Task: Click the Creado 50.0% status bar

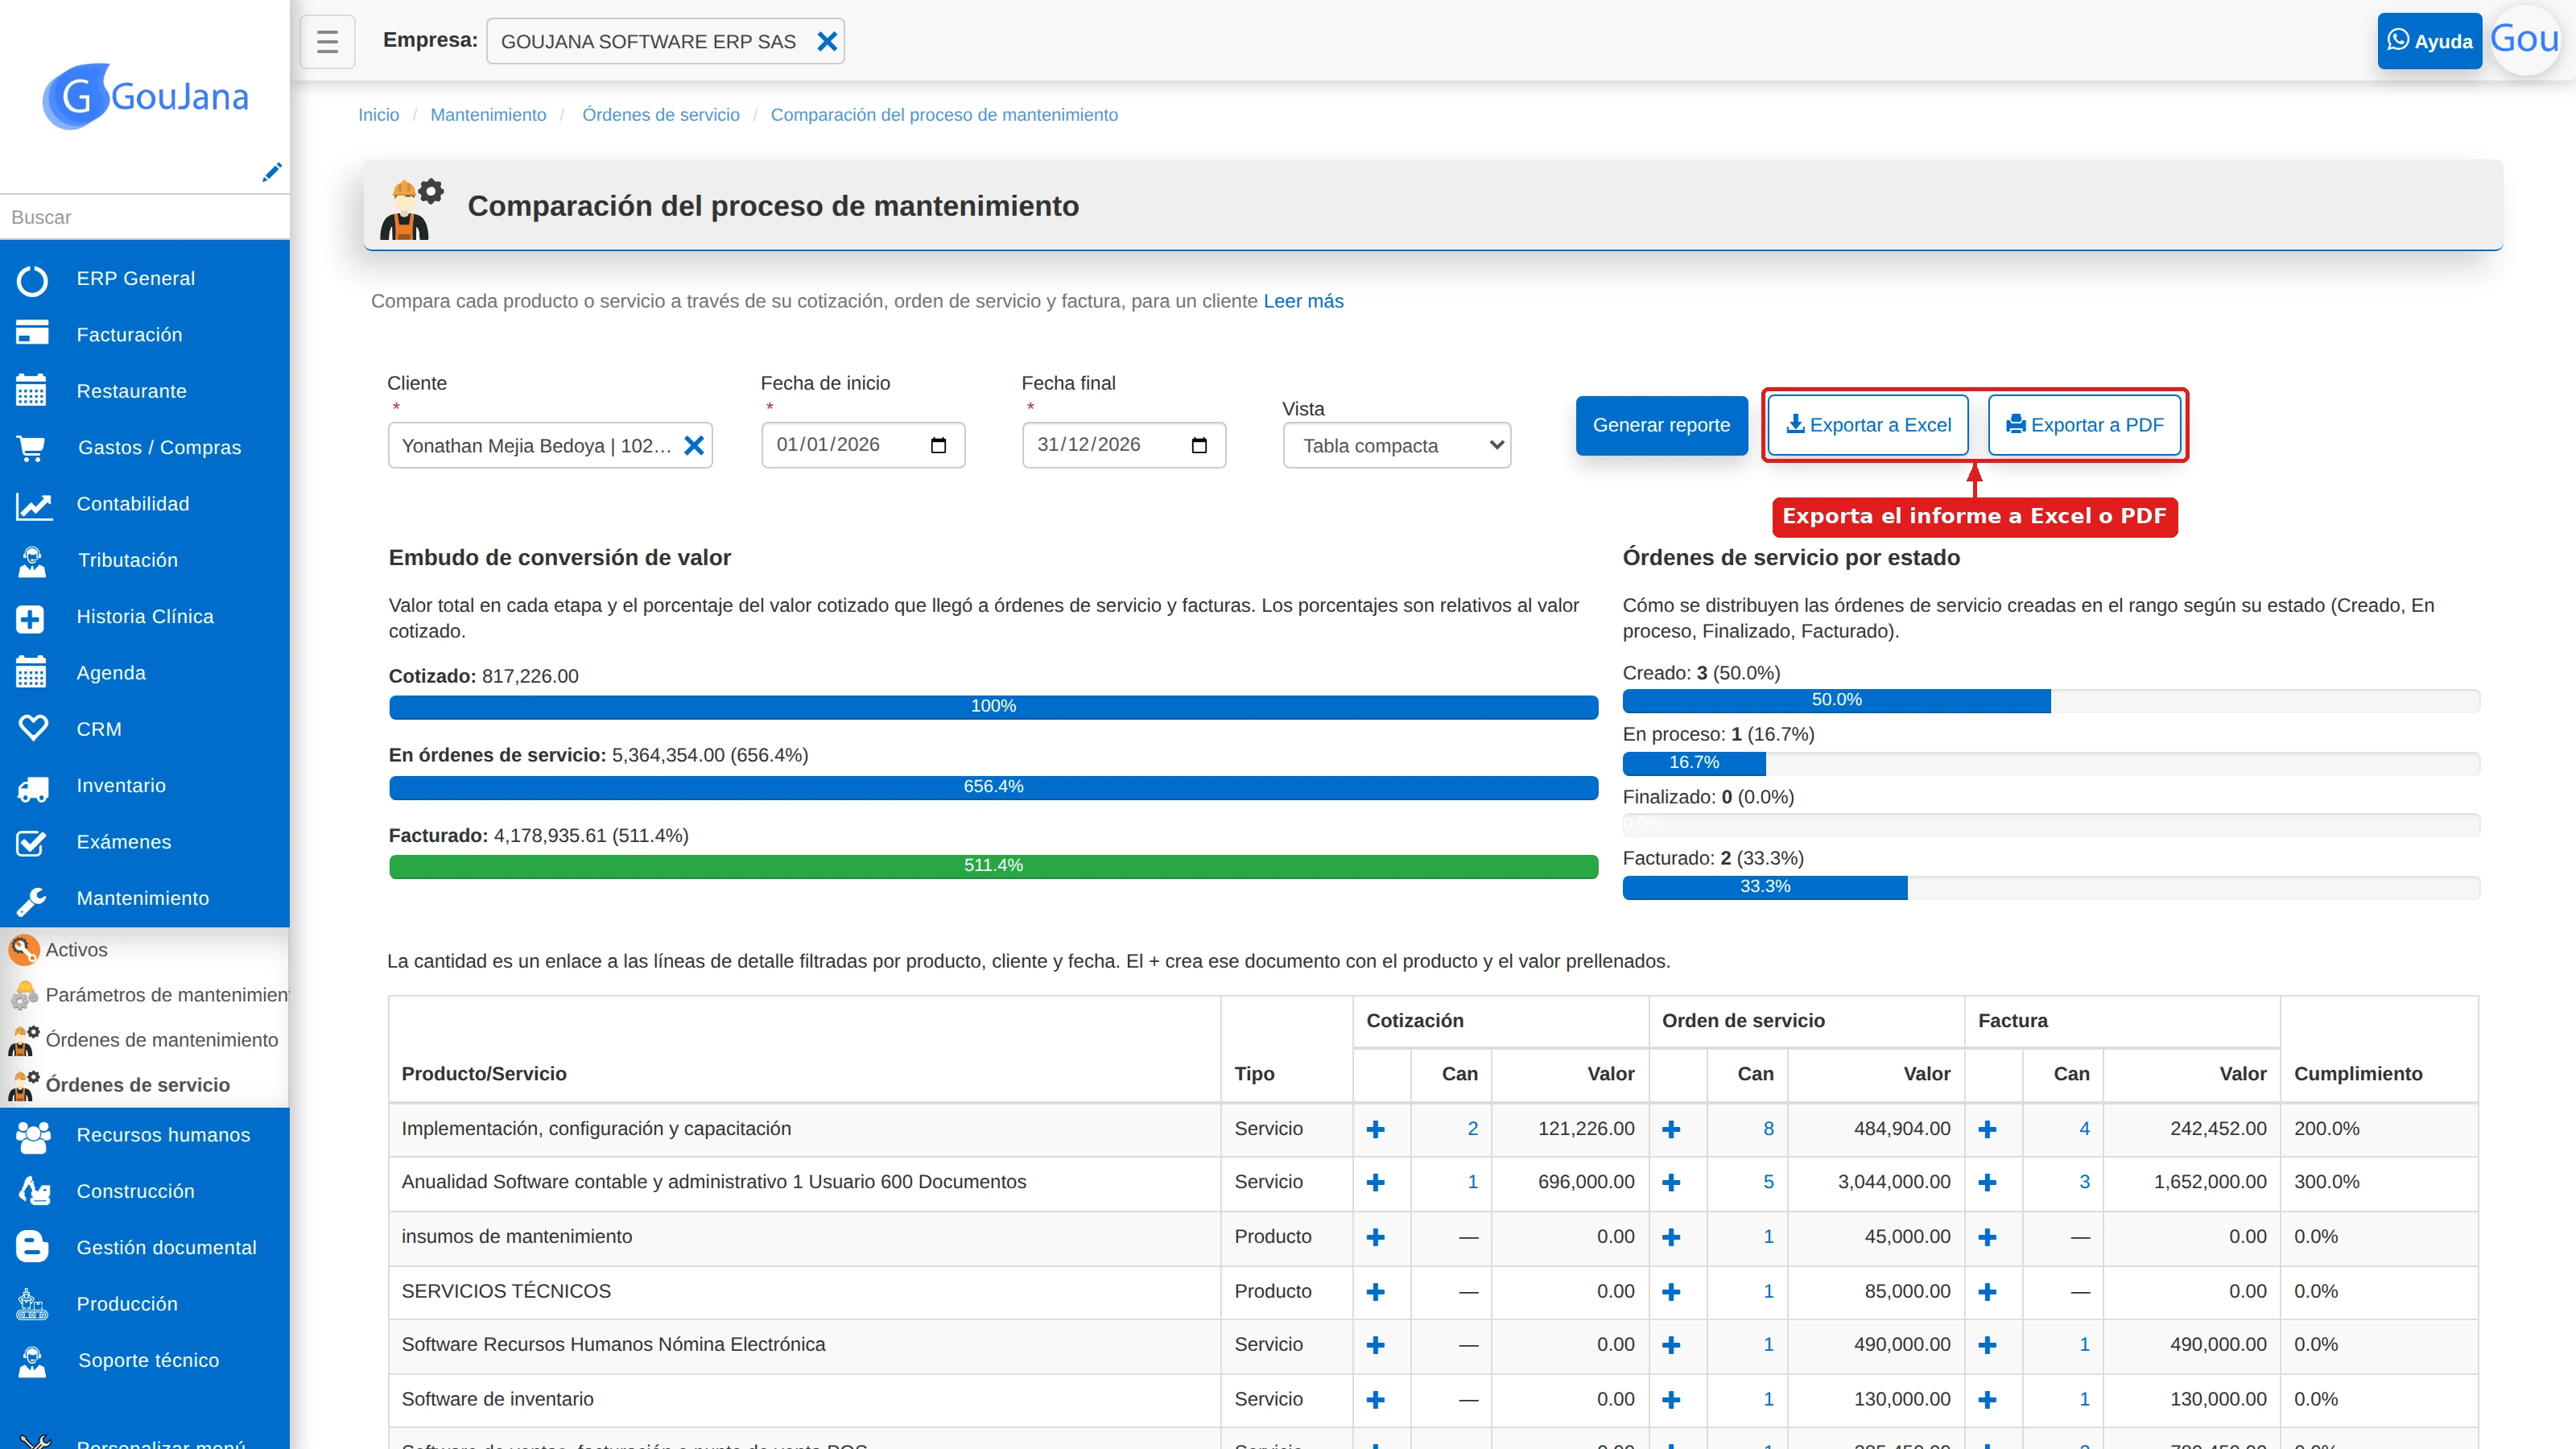Action: pyautogui.click(x=1836, y=700)
